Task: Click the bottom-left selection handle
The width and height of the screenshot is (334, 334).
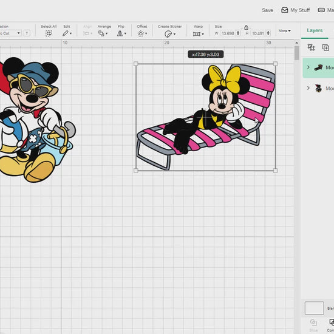Action: point(136,171)
